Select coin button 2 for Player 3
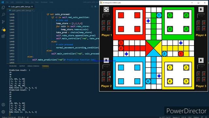Viewport: 209px width, 118px height. coord(204,74)
